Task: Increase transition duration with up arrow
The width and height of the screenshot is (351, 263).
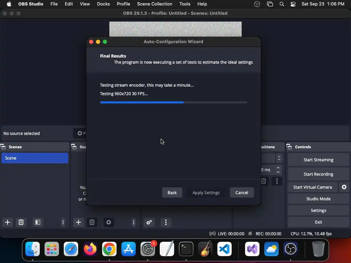Action: click(278, 167)
